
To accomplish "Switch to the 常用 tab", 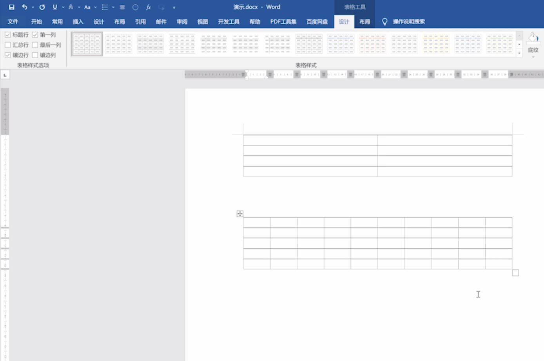I will (57, 22).
